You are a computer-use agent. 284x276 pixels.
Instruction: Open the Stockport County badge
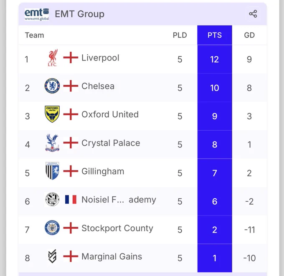pos(52,228)
